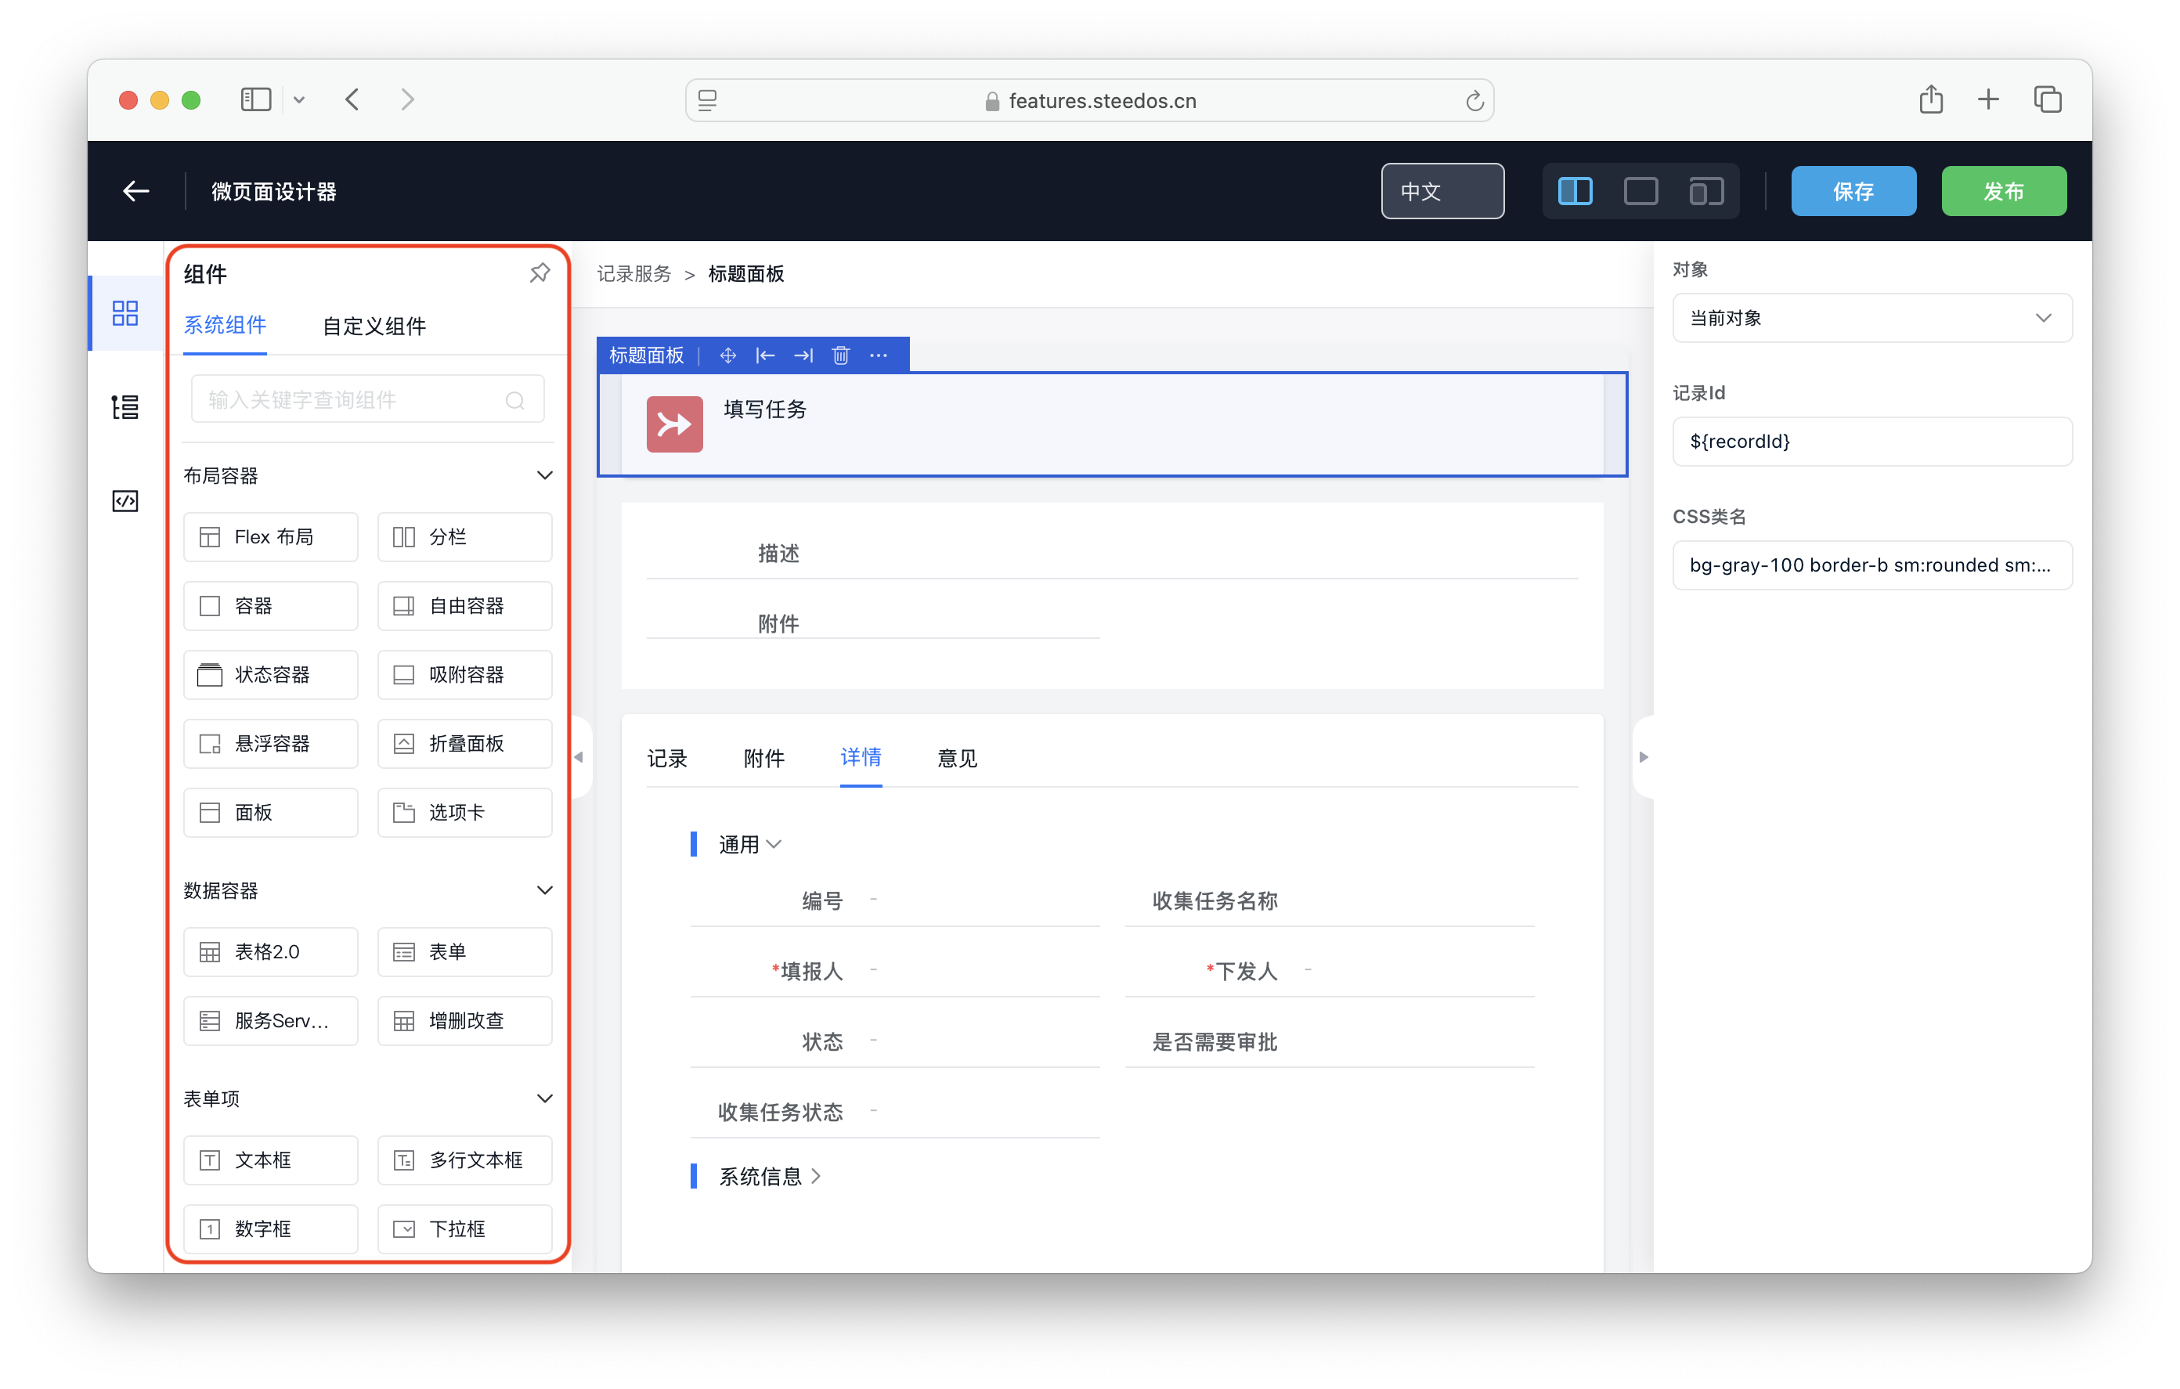The image size is (2180, 1389).
Task: Click the 记录Id input field
Action: pyautogui.click(x=1871, y=441)
